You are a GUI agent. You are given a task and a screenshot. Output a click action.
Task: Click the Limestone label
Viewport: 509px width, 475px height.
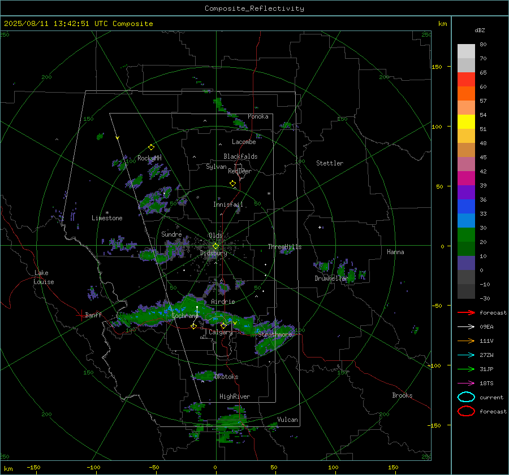tap(107, 218)
